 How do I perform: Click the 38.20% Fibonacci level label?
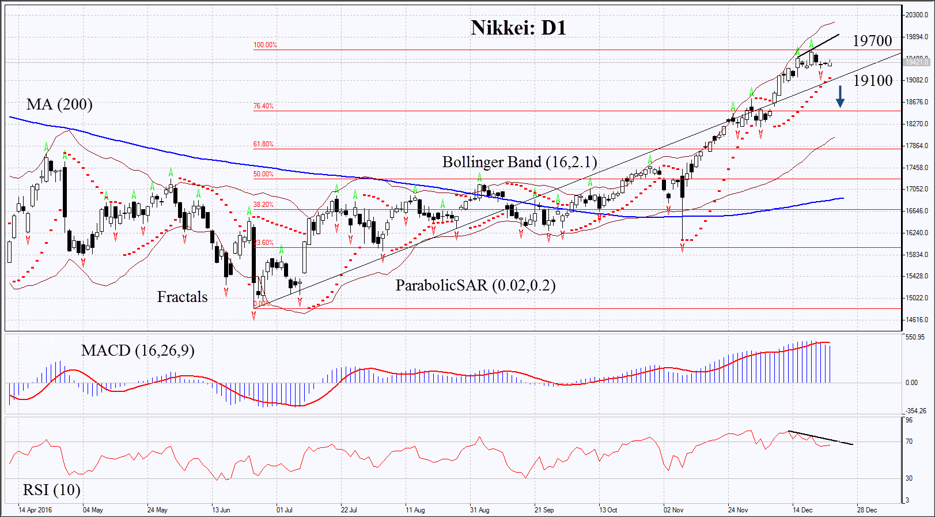(x=263, y=205)
